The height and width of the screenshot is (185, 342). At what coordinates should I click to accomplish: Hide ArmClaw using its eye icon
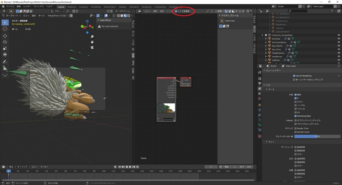[339, 39]
